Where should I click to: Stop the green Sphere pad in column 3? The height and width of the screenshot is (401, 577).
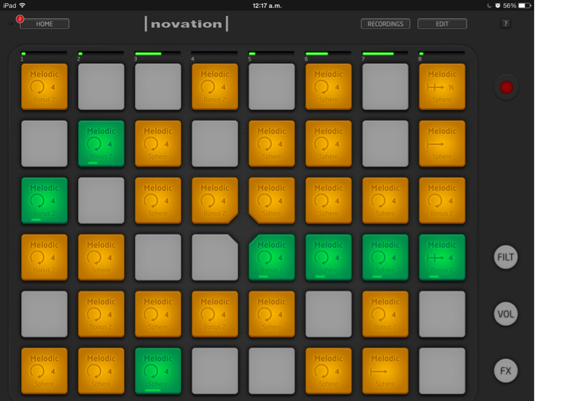[x=158, y=371]
